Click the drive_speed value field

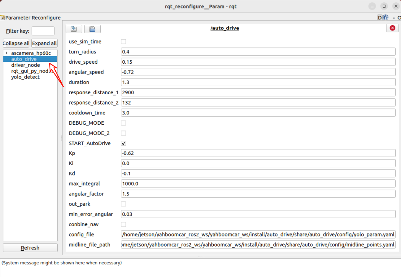tap(258, 62)
